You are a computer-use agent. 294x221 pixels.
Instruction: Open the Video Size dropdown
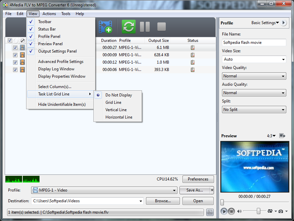point(254,59)
